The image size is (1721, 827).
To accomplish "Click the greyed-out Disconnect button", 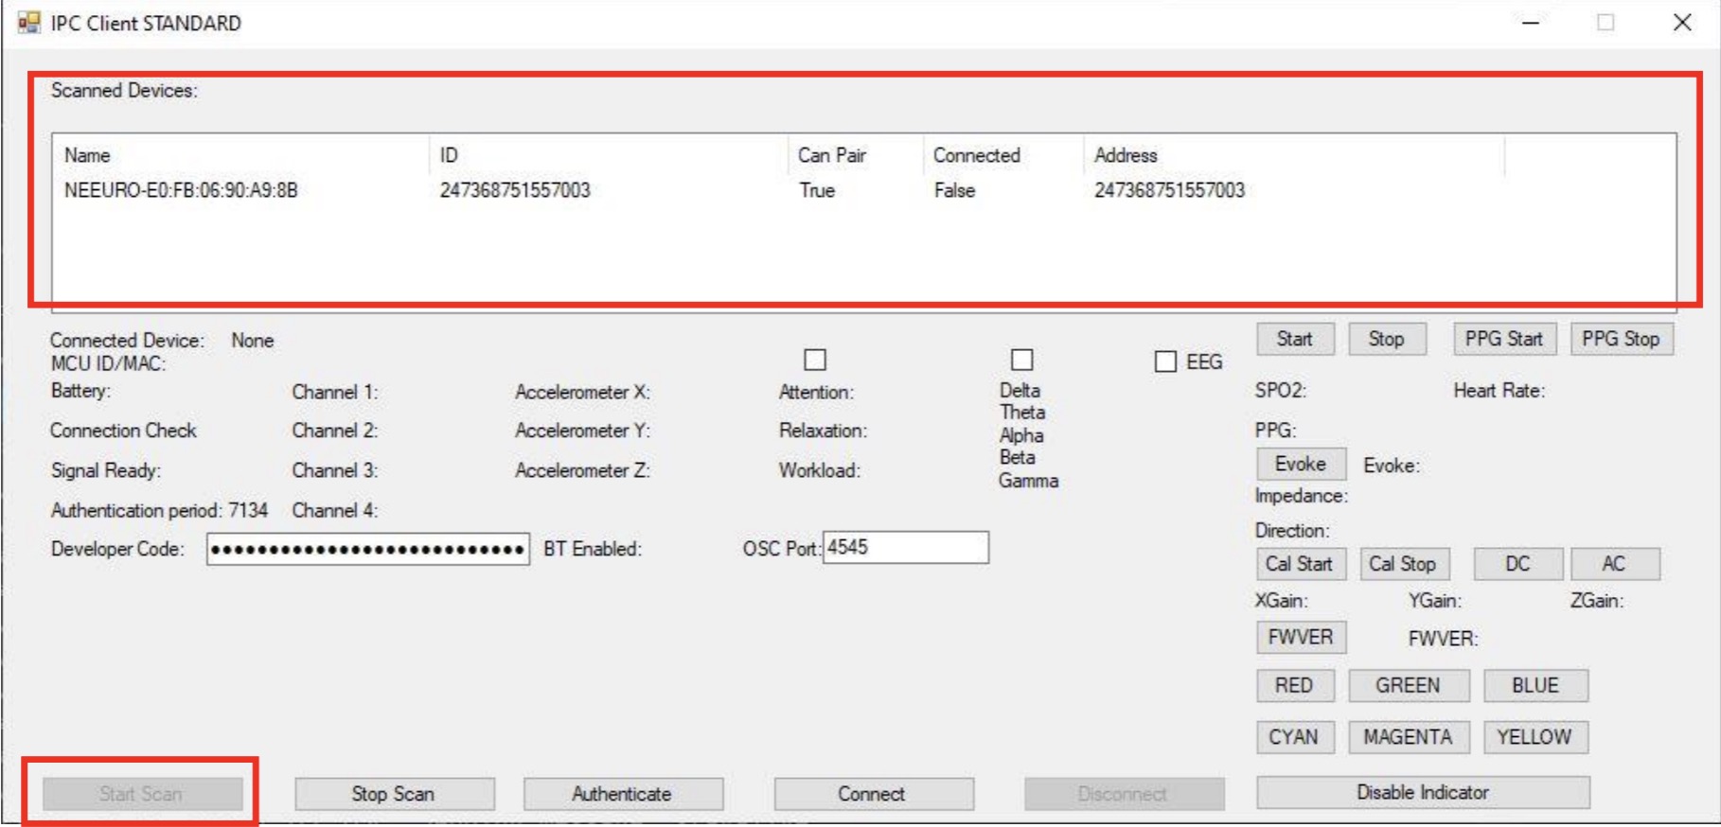I will 1124,794.
